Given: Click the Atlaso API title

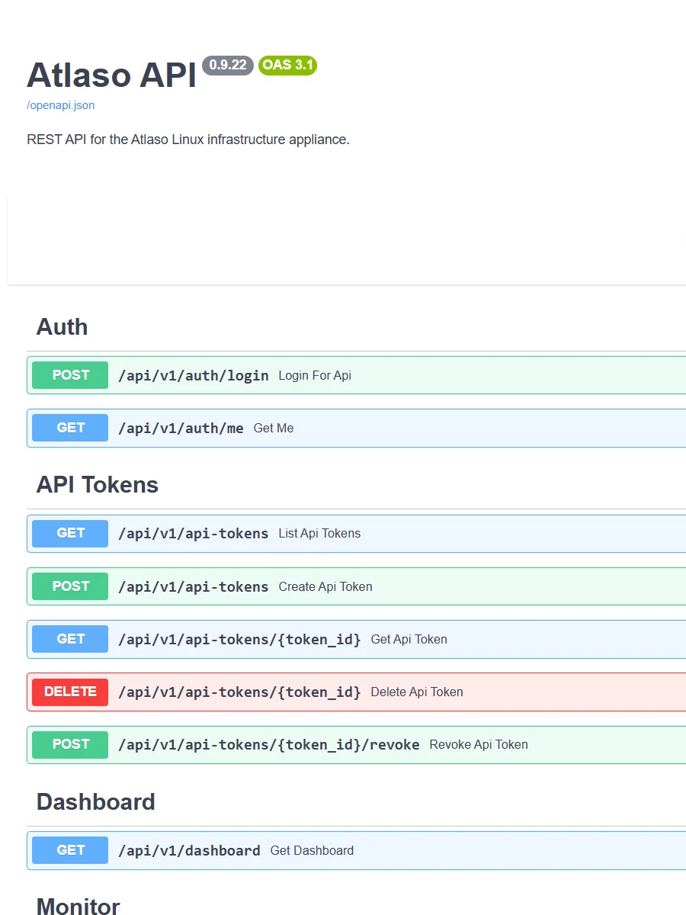Looking at the screenshot, I should (x=112, y=75).
